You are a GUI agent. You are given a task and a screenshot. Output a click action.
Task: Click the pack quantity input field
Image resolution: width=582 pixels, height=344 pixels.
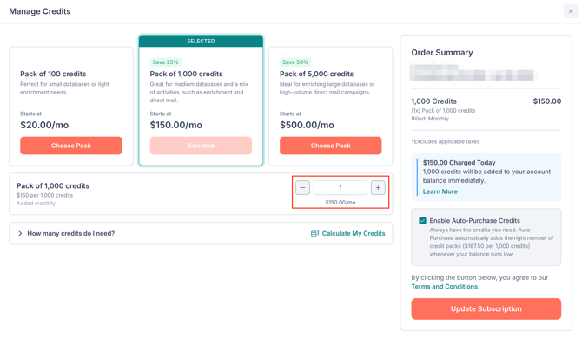[x=340, y=188]
